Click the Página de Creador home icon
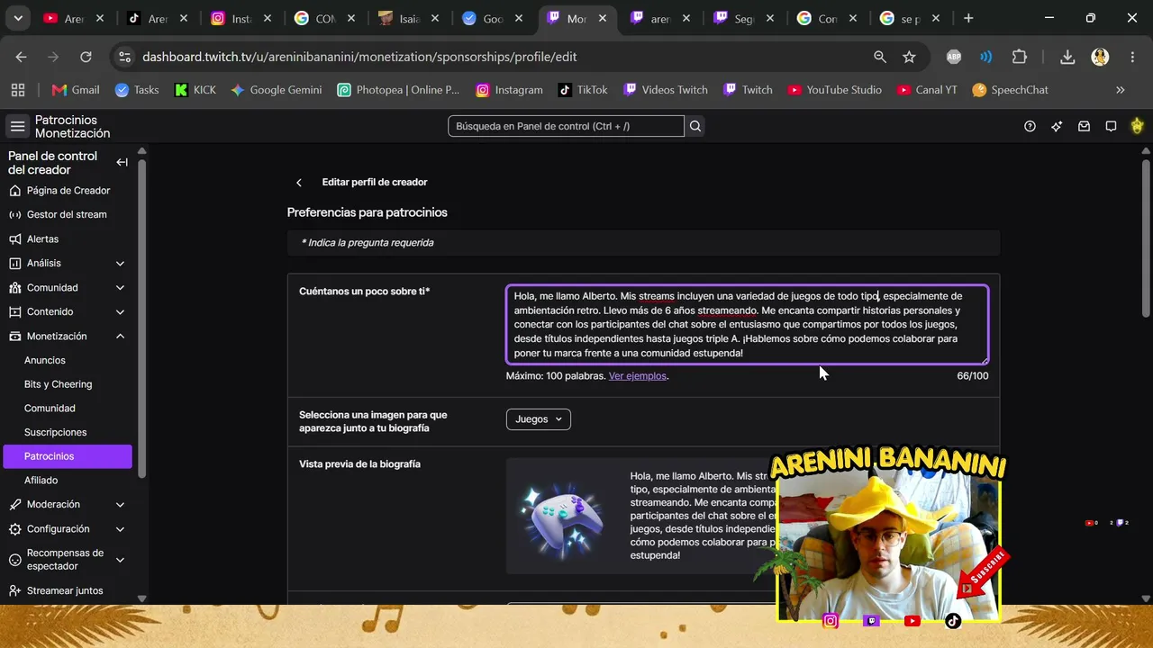Image resolution: width=1153 pixels, height=648 pixels. pyautogui.click(x=14, y=191)
